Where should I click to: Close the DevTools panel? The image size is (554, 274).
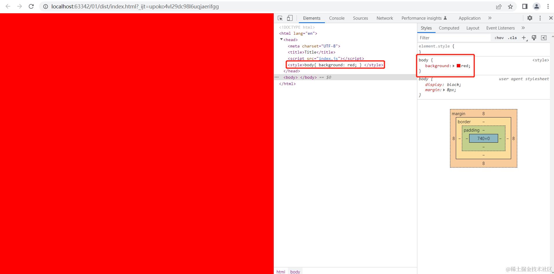[x=551, y=18]
